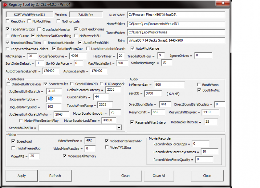
Task: Click the JogSensitivityCue input field
Action: (x=54, y=99)
